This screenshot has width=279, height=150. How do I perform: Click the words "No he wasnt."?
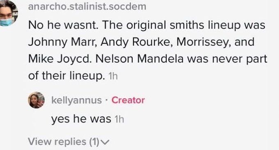(x=63, y=25)
